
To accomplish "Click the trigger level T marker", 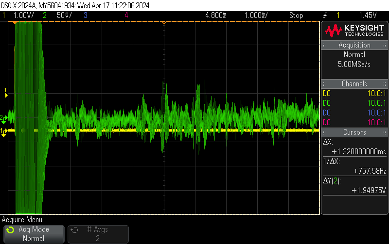I will [6, 90].
